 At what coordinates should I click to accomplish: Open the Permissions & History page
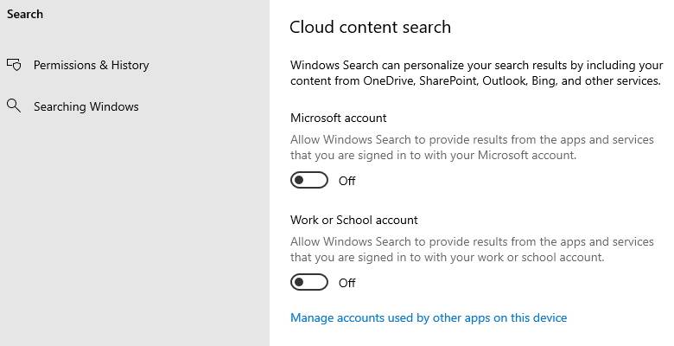[91, 65]
